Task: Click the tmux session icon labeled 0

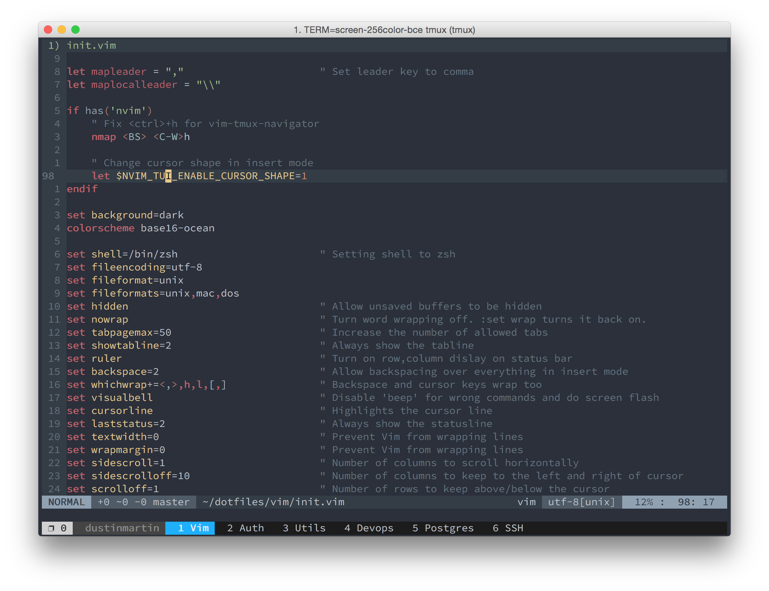Action: click(57, 528)
